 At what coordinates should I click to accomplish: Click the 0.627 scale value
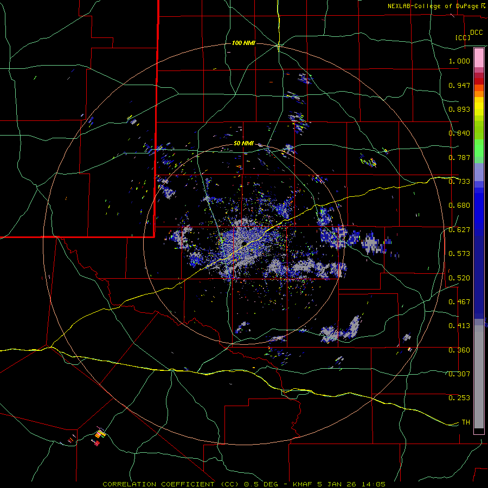point(459,230)
